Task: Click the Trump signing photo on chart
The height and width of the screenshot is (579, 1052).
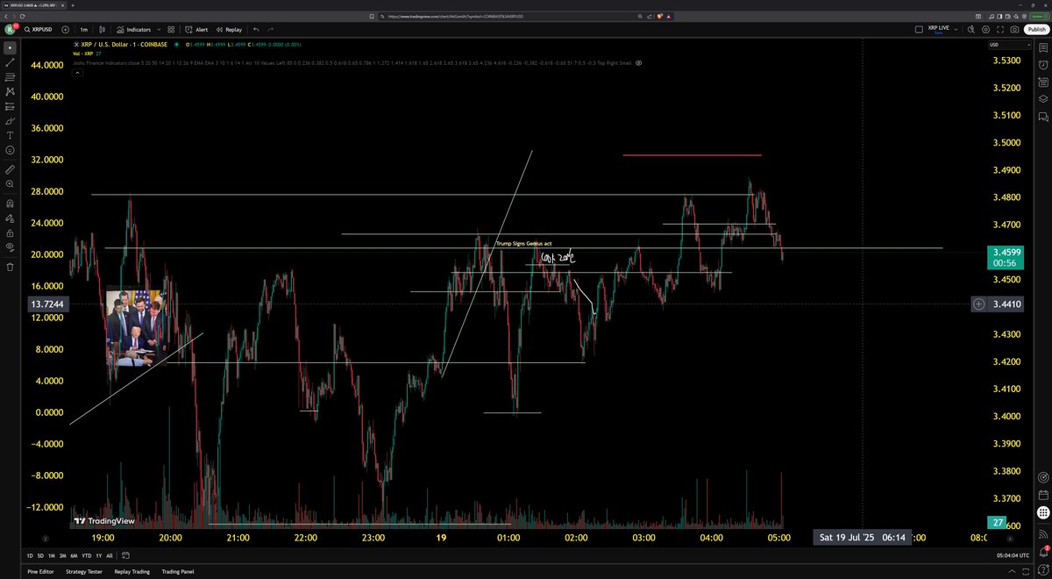Action: (136, 326)
